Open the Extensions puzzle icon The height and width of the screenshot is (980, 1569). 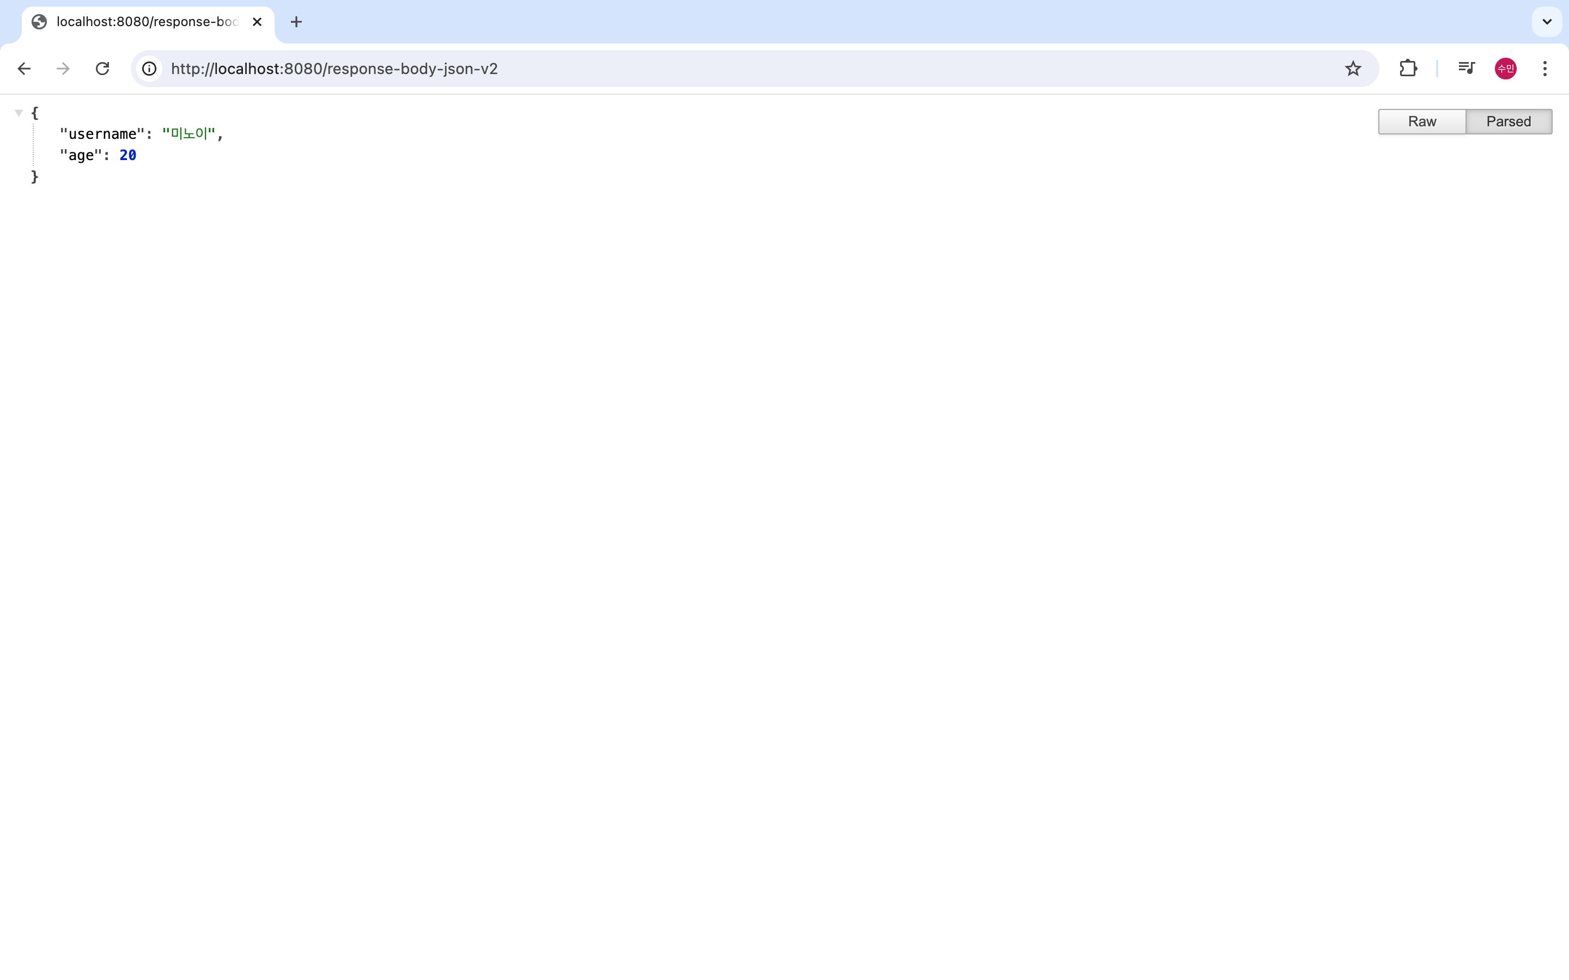click(x=1408, y=69)
